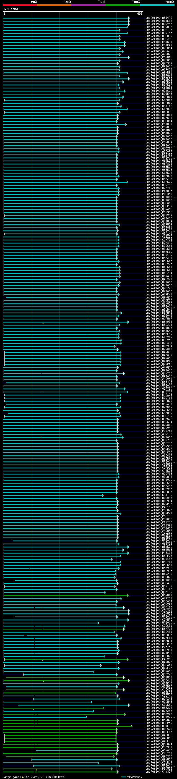This screenshot has height=779, width=177.
Task: Select hit label UniRef100_B7FH64
Action: (159, 48)
